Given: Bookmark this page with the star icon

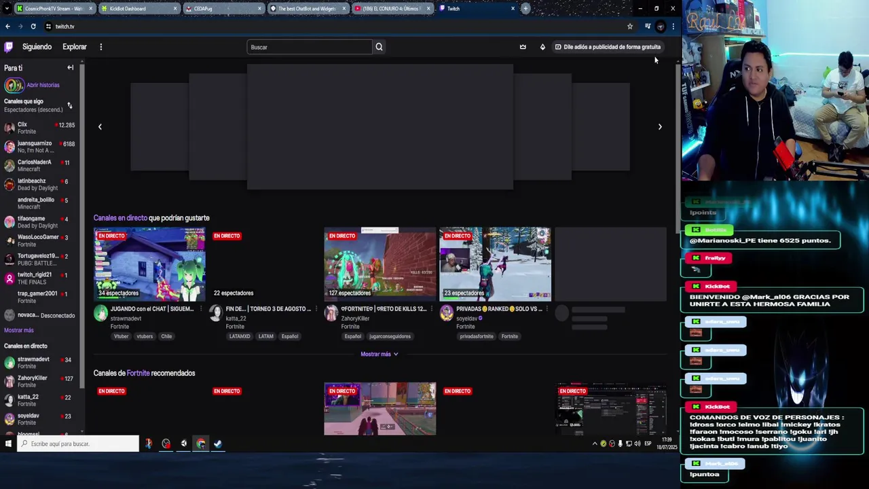Looking at the screenshot, I should (x=630, y=26).
